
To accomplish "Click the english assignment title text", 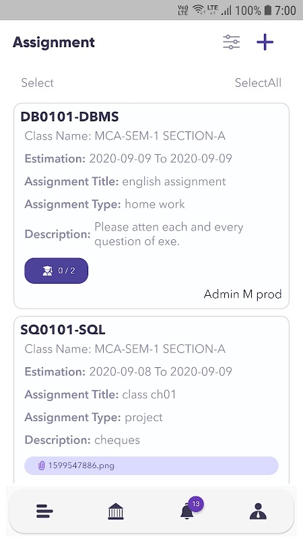I will tap(174, 181).
